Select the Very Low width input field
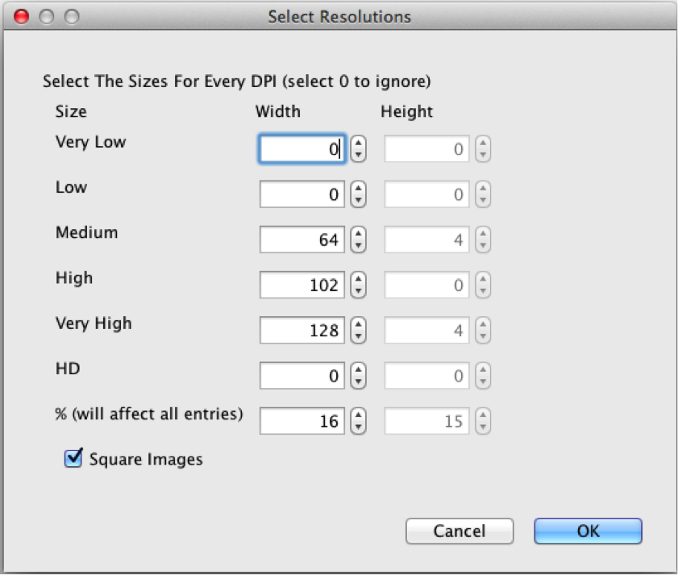This screenshot has width=678, height=575. 302,148
